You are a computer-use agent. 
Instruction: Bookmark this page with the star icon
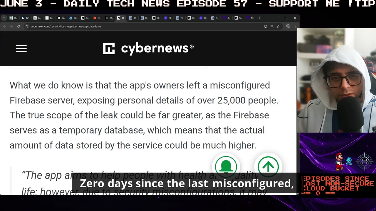click(278, 26)
